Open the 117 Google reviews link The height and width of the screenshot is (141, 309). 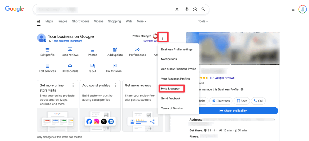point(222,78)
